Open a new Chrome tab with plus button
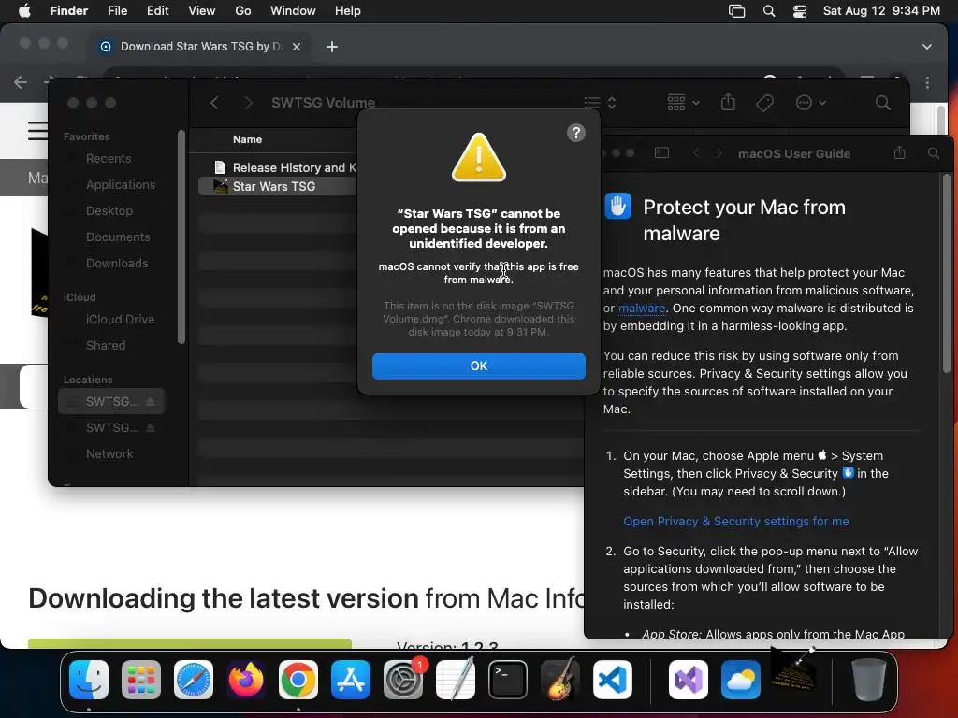Image resolution: width=958 pixels, height=718 pixels. [x=332, y=47]
